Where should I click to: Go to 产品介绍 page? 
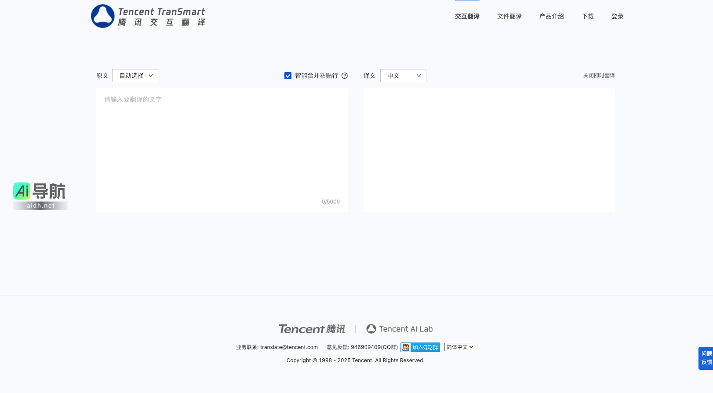pos(551,16)
